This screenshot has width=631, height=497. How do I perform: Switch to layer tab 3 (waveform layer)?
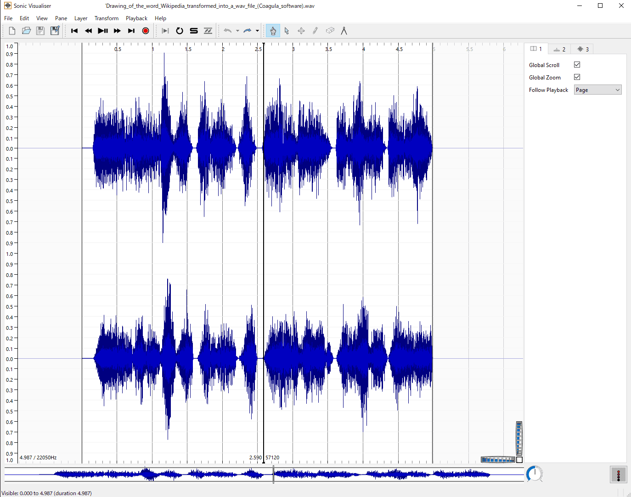click(582, 49)
